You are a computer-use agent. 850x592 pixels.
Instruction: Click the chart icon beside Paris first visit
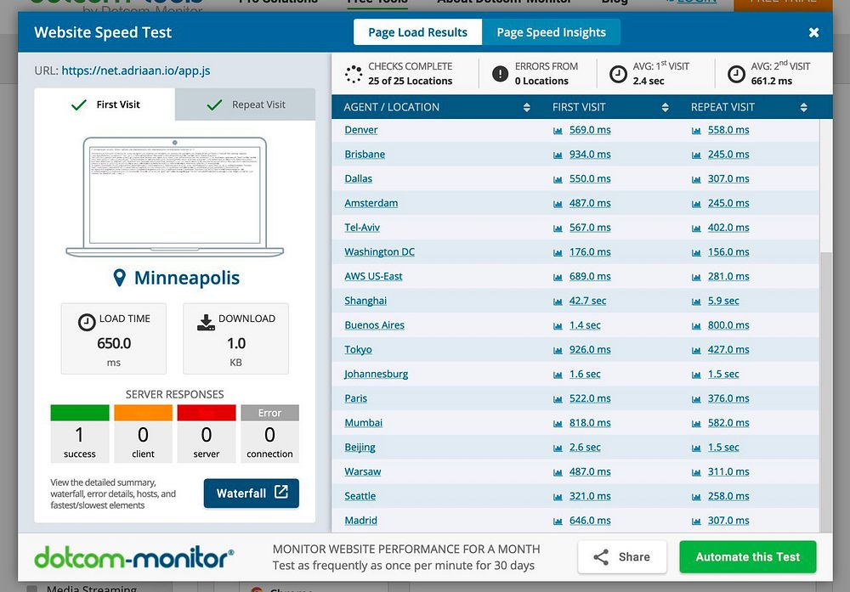pos(558,398)
